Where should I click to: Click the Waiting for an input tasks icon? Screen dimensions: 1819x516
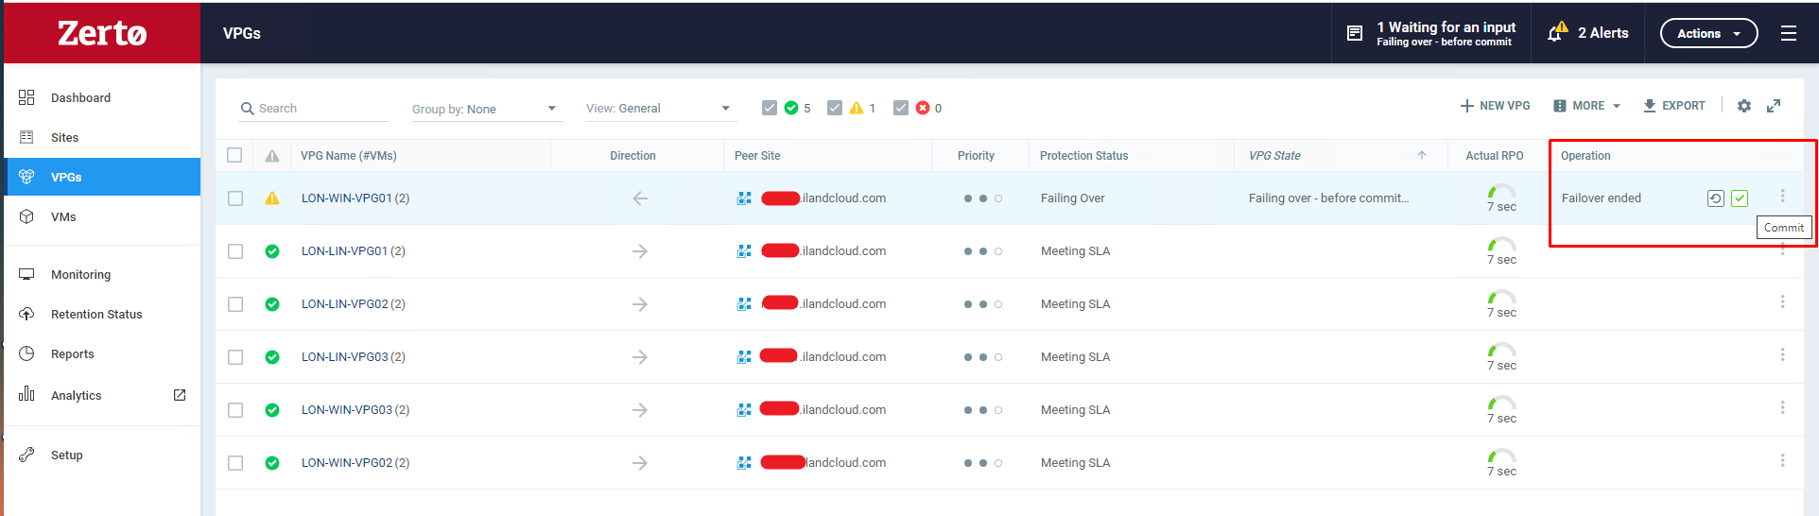pyautogui.click(x=1355, y=33)
